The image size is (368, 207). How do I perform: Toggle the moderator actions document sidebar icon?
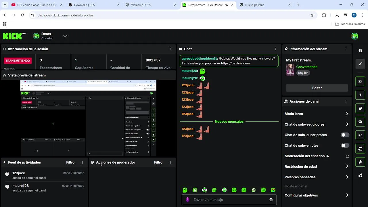tap(360, 108)
